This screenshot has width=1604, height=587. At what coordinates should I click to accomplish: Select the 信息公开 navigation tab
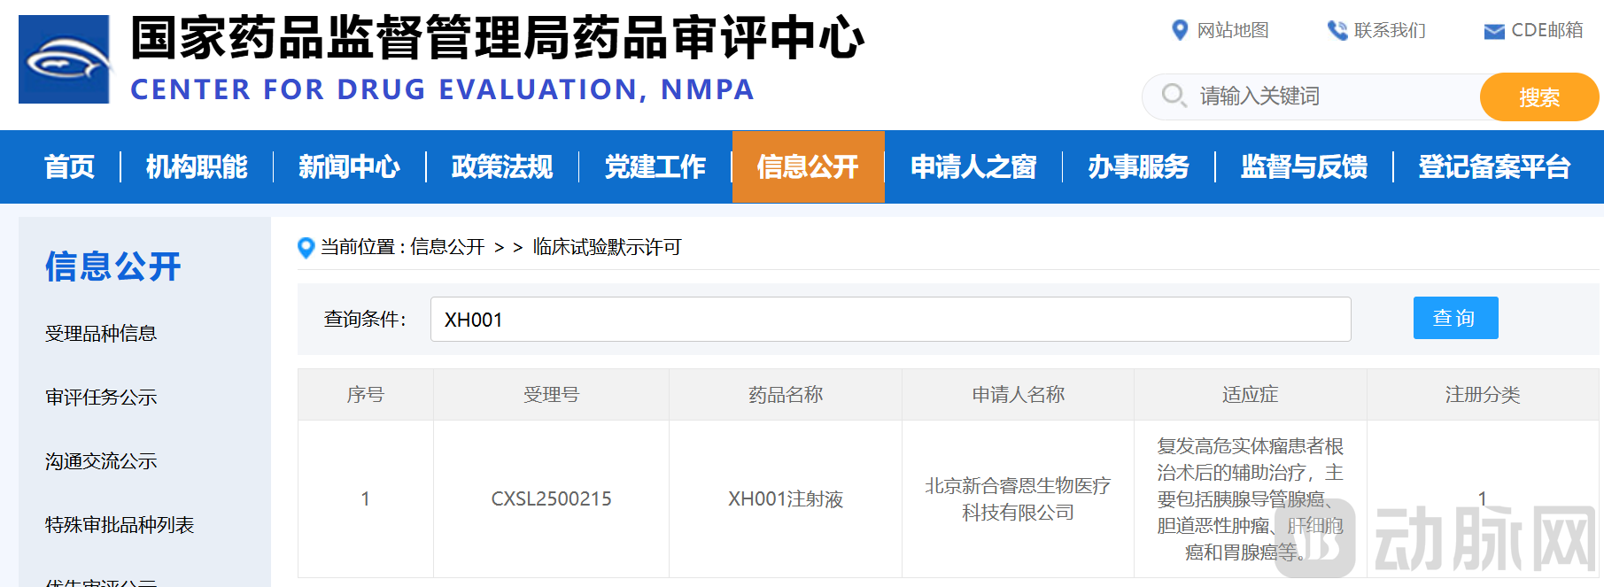[808, 166]
